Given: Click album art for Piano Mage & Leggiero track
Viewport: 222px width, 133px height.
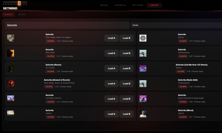Looking at the screenshot, I should click(11, 38).
